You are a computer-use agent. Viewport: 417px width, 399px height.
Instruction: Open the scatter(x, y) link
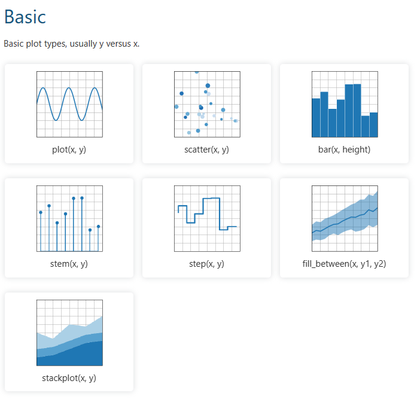pyautogui.click(x=207, y=150)
